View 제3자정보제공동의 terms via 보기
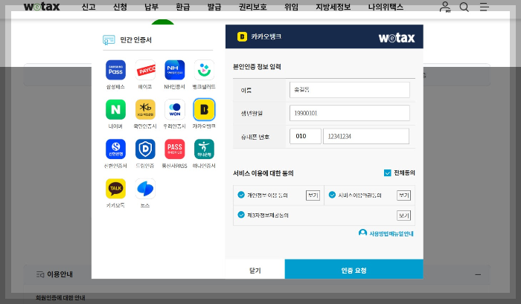 pos(403,216)
